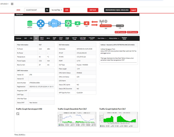Select the active OLT tab

point(36,38)
